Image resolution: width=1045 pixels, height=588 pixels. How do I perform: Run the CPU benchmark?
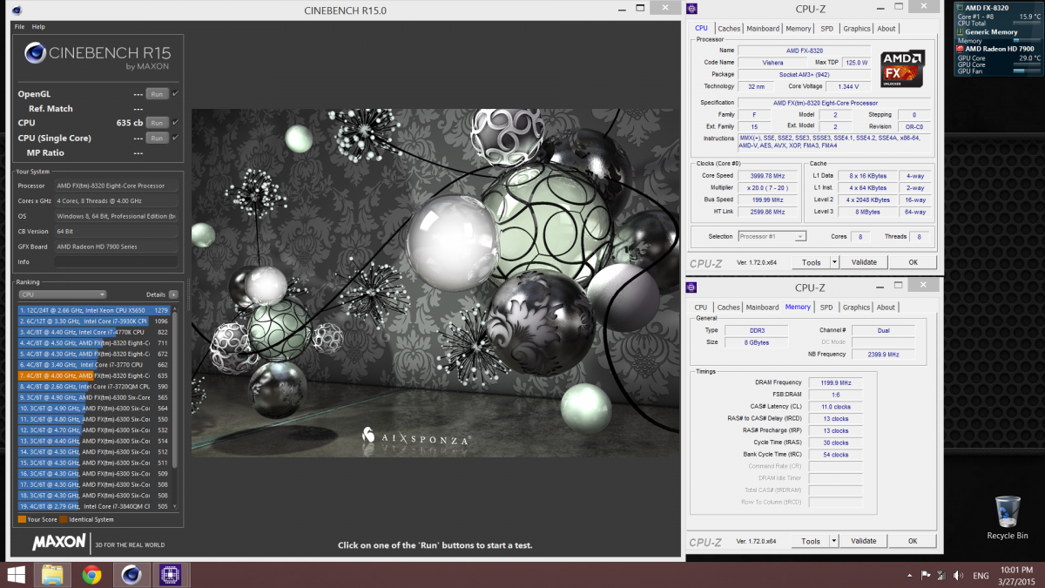point(157,123)
